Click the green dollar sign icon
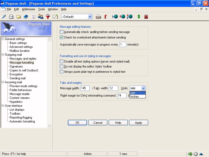Screen dimensions: 209x157 [139, 16]
